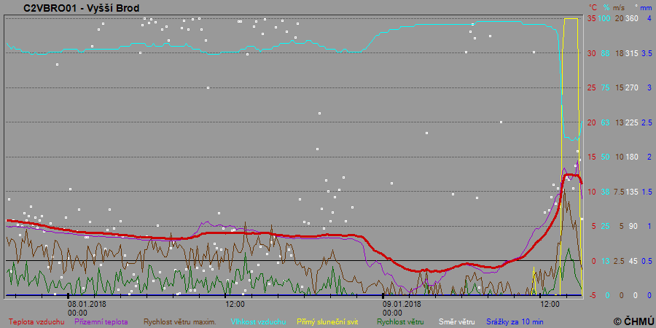Select the 3.5 precipitation axis value
The image size is (656, 328).
pyautogui.click(x=646, y=53)
